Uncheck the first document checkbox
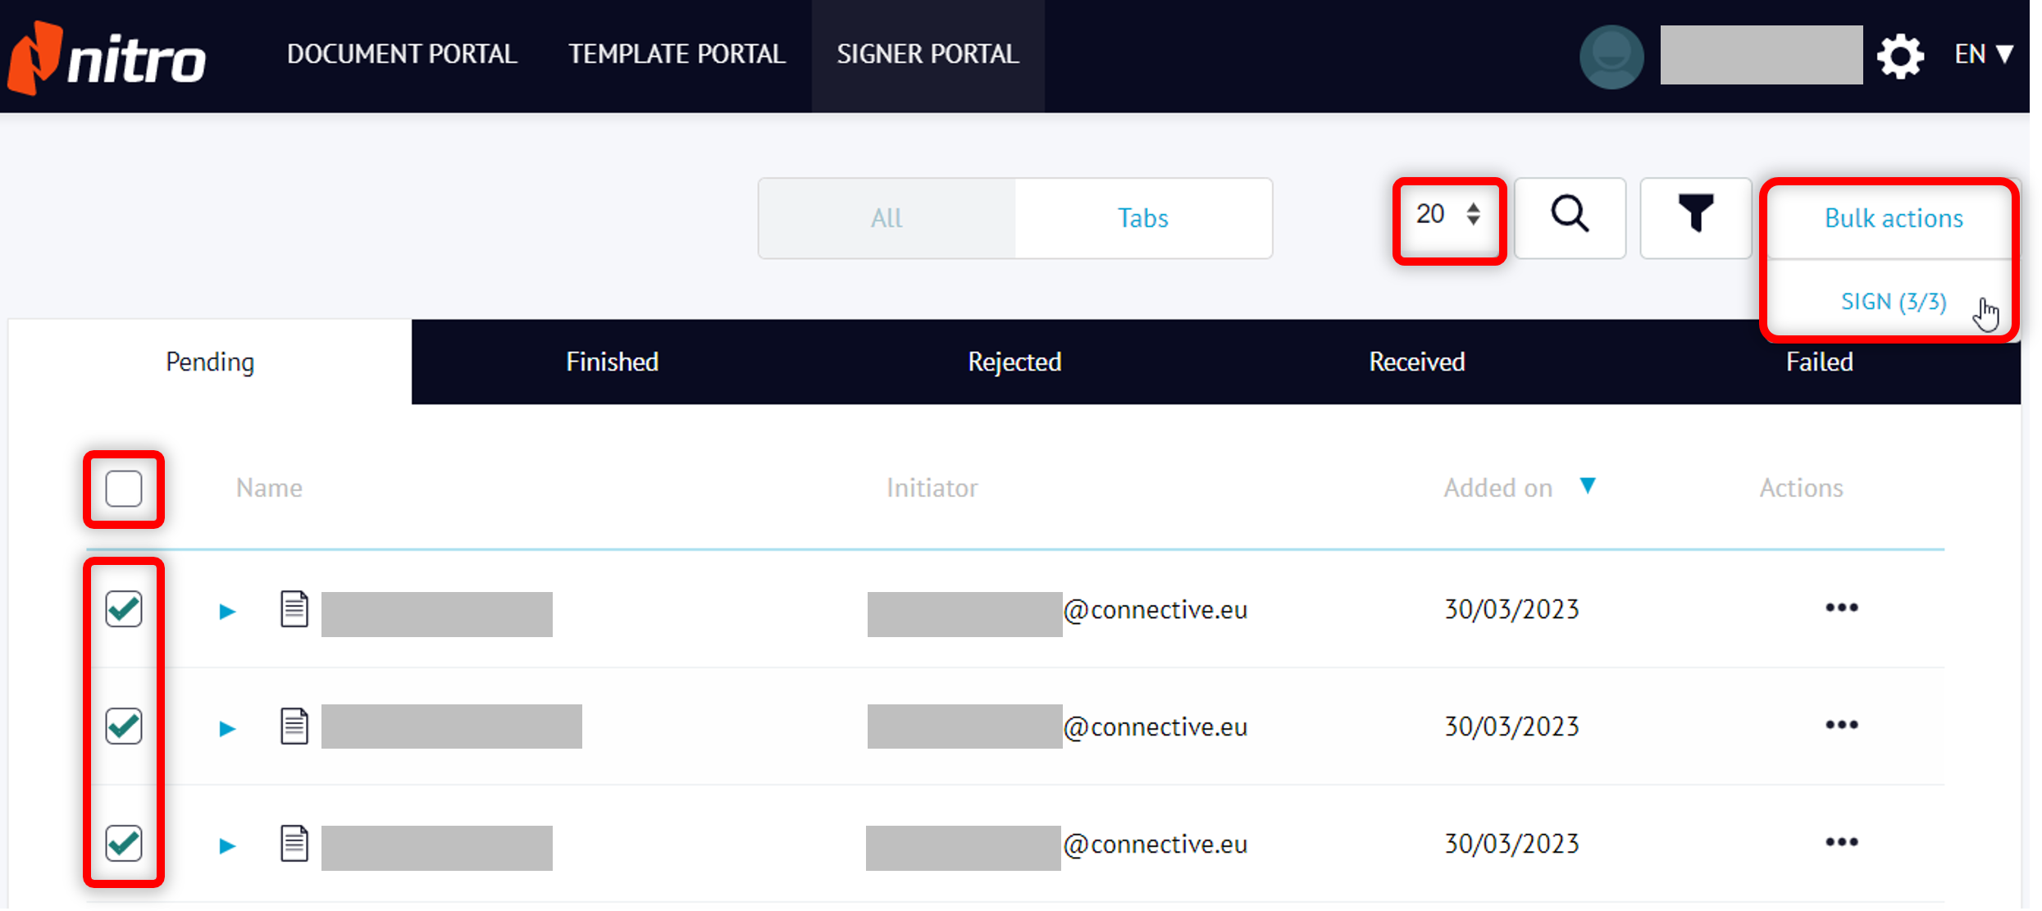The width and height of the screenshot is (2042, 911). pyautogui.click(x=124, y=609)
